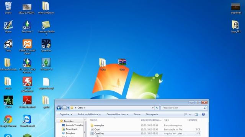The image size is (245, 137).
Task: Select the 182132_579358 image thumbnail
Action: 27,9
